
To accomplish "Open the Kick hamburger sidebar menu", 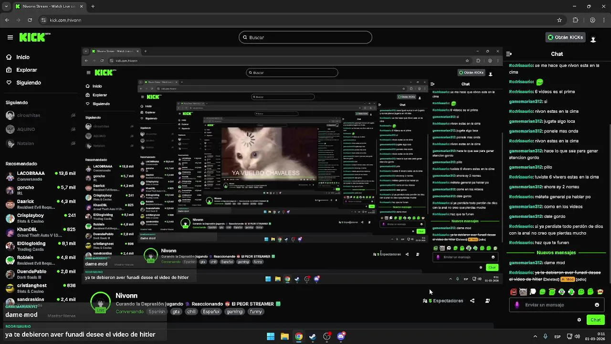I will pyautogui.click(x=10, y=37).
